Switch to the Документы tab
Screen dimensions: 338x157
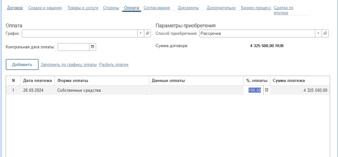click(189, 7)
